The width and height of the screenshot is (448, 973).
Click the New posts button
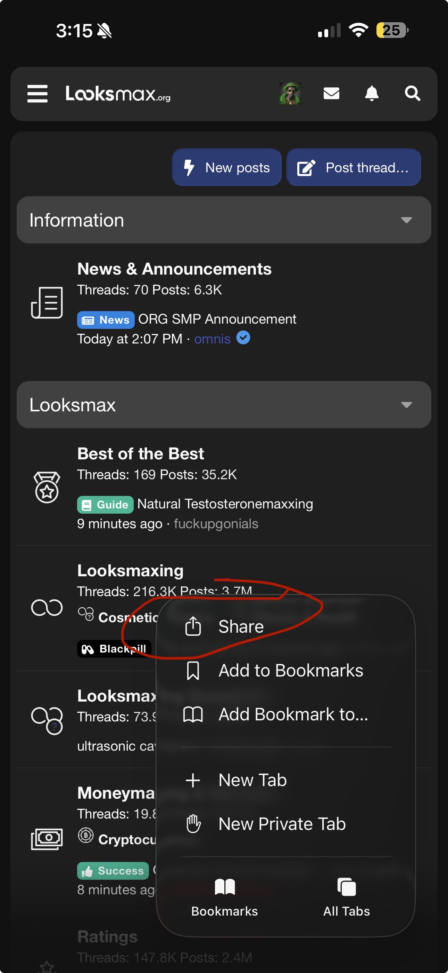tap(227, 167)
